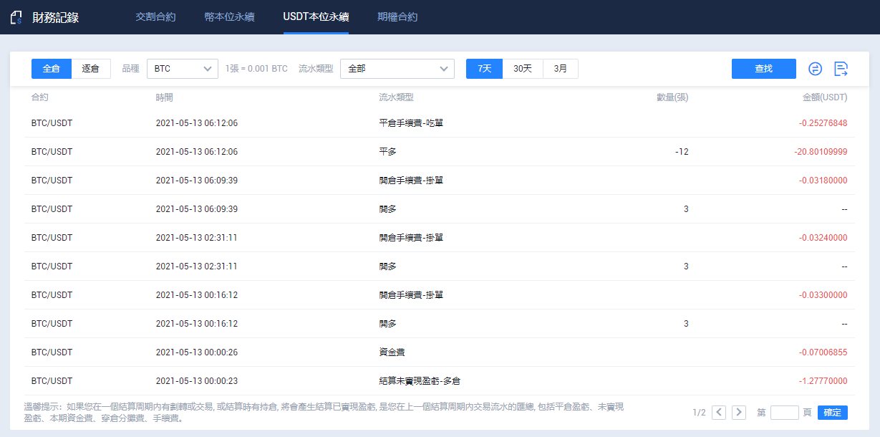This screenshot has width=880, height=437.
Task: Click 開多 row at 06:09:39
Action: click(x=387, y=209)
